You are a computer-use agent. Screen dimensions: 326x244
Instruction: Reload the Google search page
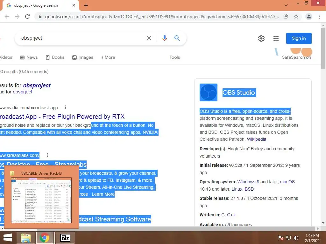click(27, 17)
